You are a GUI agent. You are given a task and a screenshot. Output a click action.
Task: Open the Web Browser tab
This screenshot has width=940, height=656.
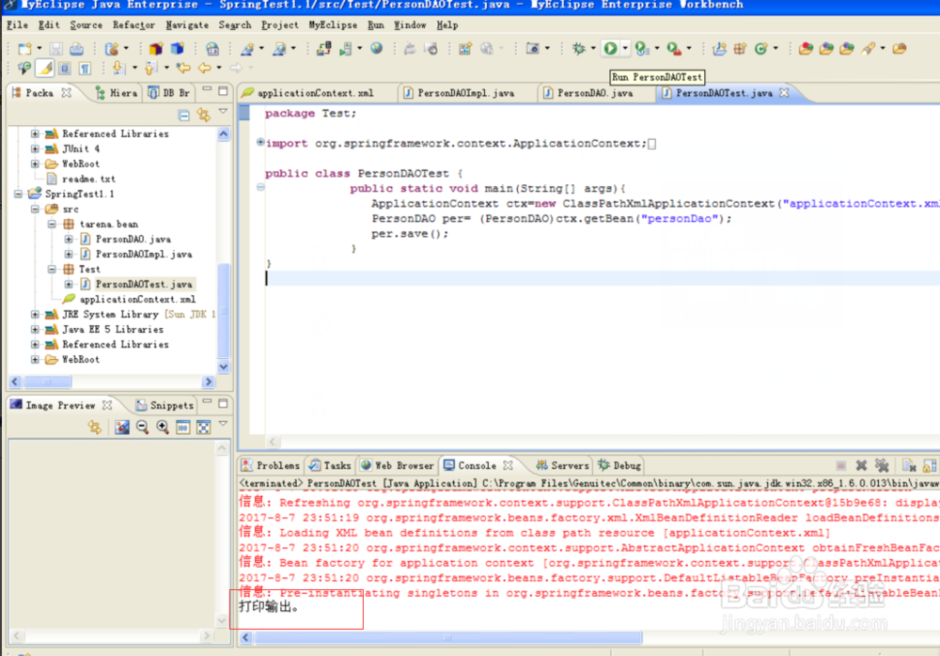(x=401, y=464)
